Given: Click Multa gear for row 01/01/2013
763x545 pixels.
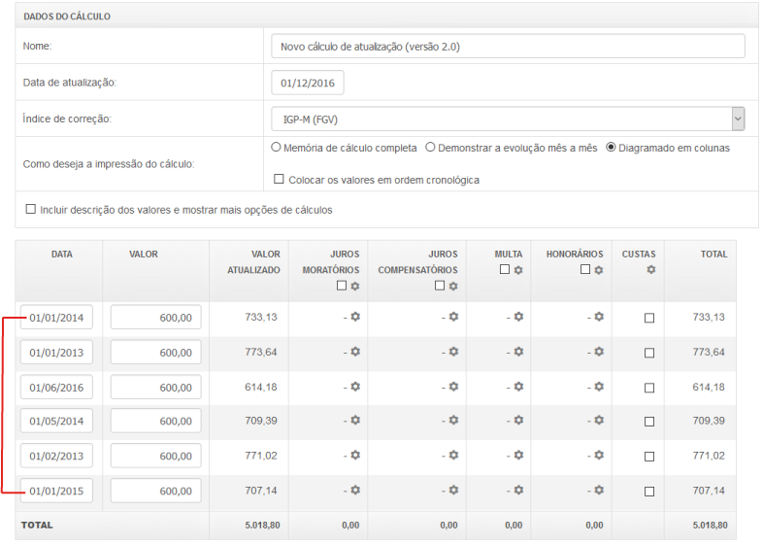Looking at the screenshot, I should tap(518, 351).
